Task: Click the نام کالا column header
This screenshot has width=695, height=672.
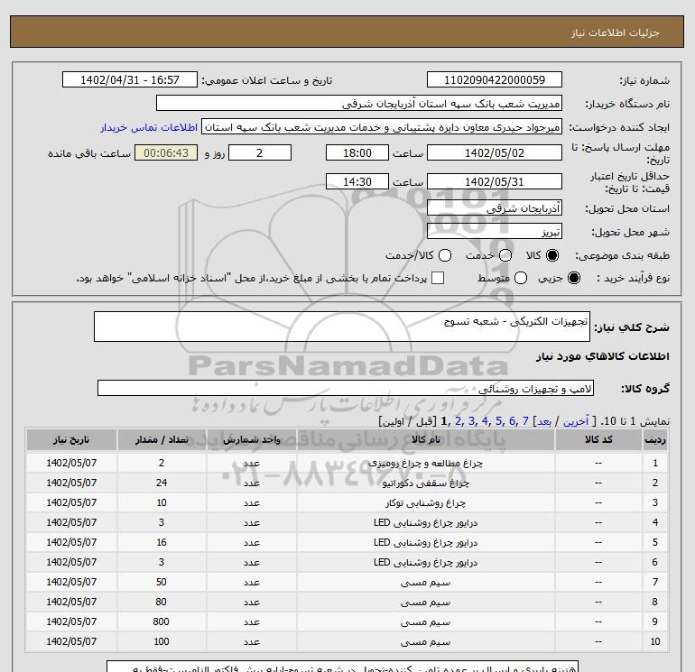Action: tap(426, 439)
